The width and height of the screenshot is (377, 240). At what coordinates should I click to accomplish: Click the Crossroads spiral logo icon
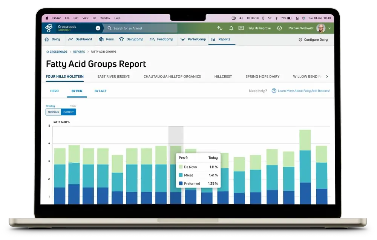pyautogui.click(x=49, y=28)
